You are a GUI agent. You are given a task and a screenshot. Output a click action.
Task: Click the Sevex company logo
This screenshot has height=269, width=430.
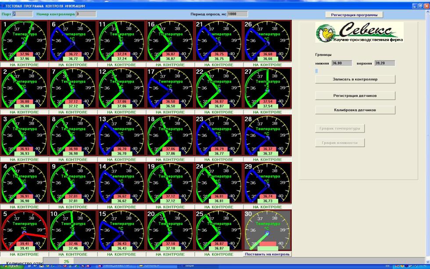[359, 32]
